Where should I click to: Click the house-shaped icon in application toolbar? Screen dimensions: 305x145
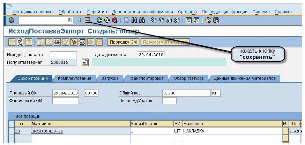[x=91, y=42]
